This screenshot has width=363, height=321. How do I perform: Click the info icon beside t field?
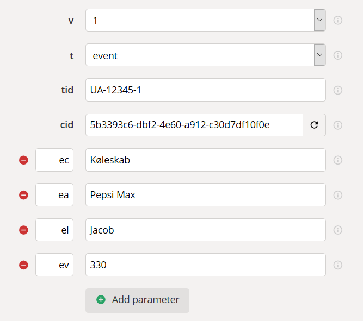[x=337, y=55]
